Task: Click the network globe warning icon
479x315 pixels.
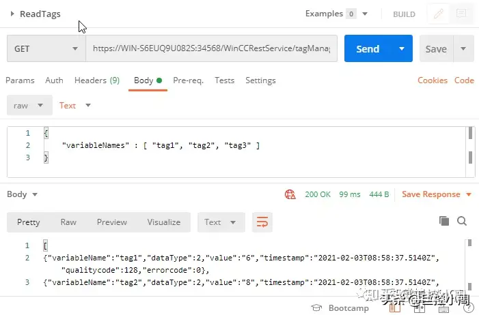Action: 290,194
